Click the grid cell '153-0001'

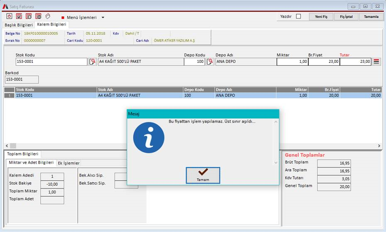(x=56, y=96)
